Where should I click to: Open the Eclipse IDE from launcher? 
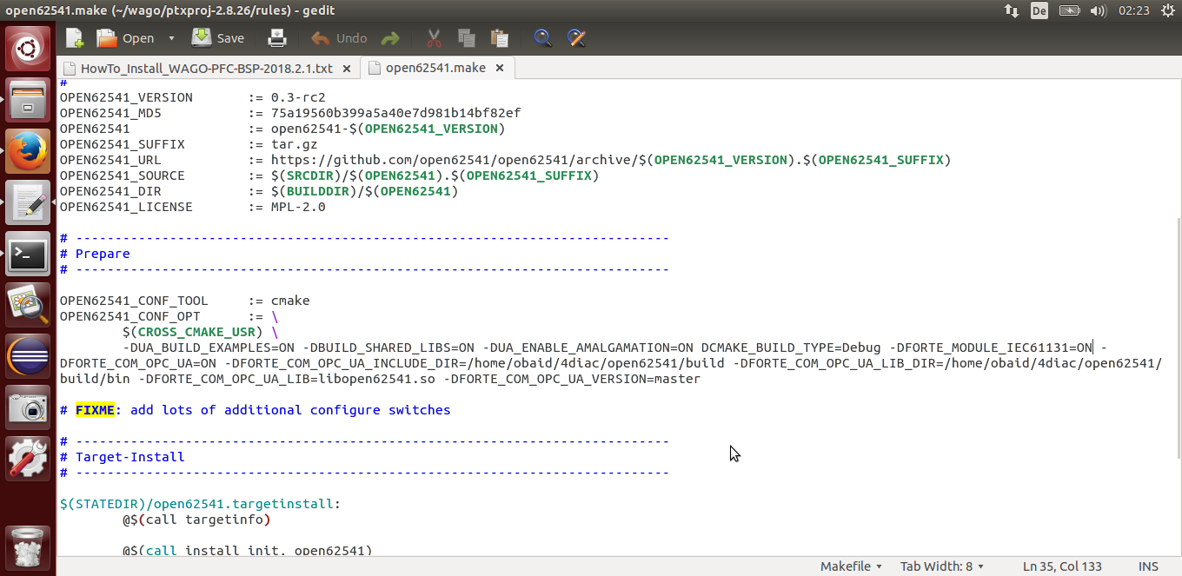(28, 356)
